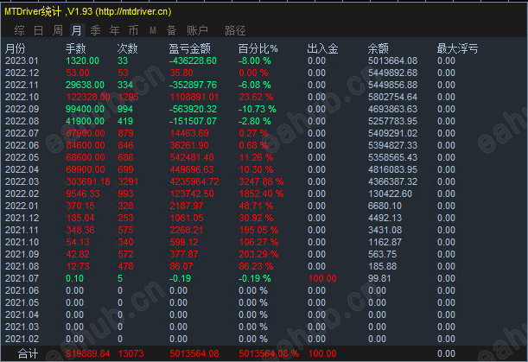528x362 pixels.
Task: Click the 月份 column header
Action: point(16,49)
